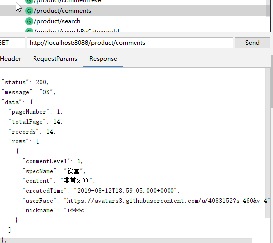Screen dimensions: 273x243
Task: Click the "data": { line
Action: 17,102
